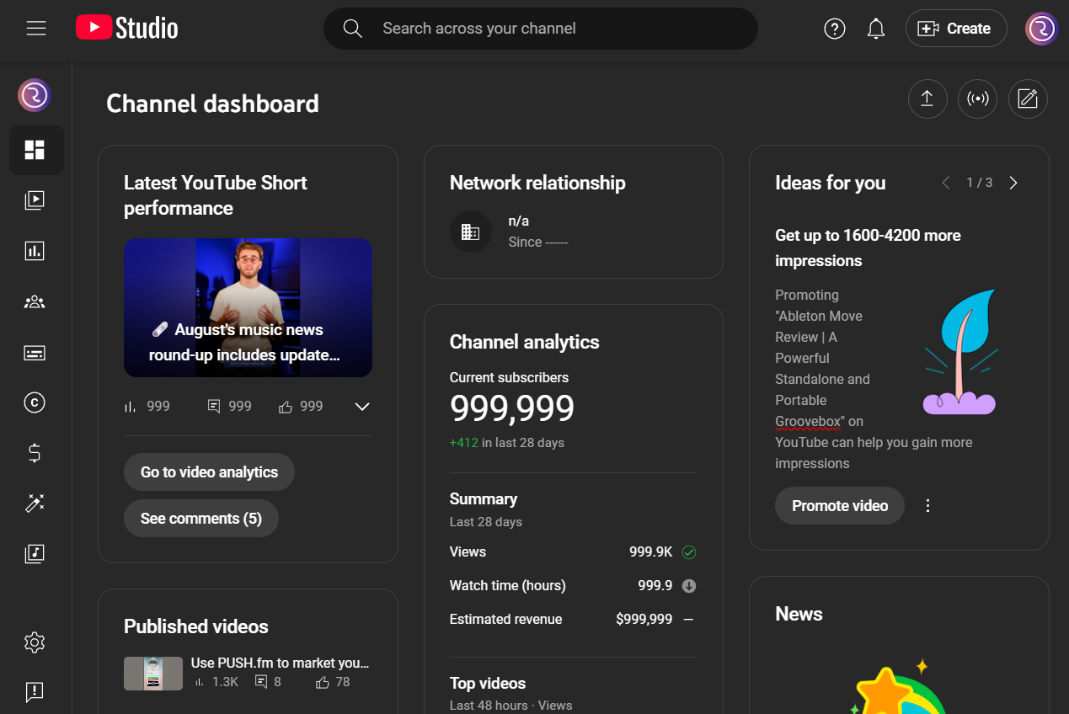Screen dimensions: 1069x714
Task: Open more options beside Promote video
Action: [x=927, y=506]
